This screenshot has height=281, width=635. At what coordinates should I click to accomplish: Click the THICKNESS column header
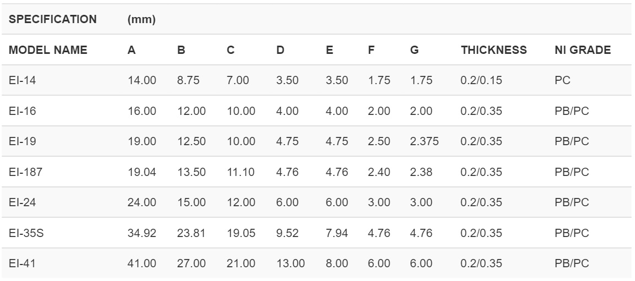(493, 50)
